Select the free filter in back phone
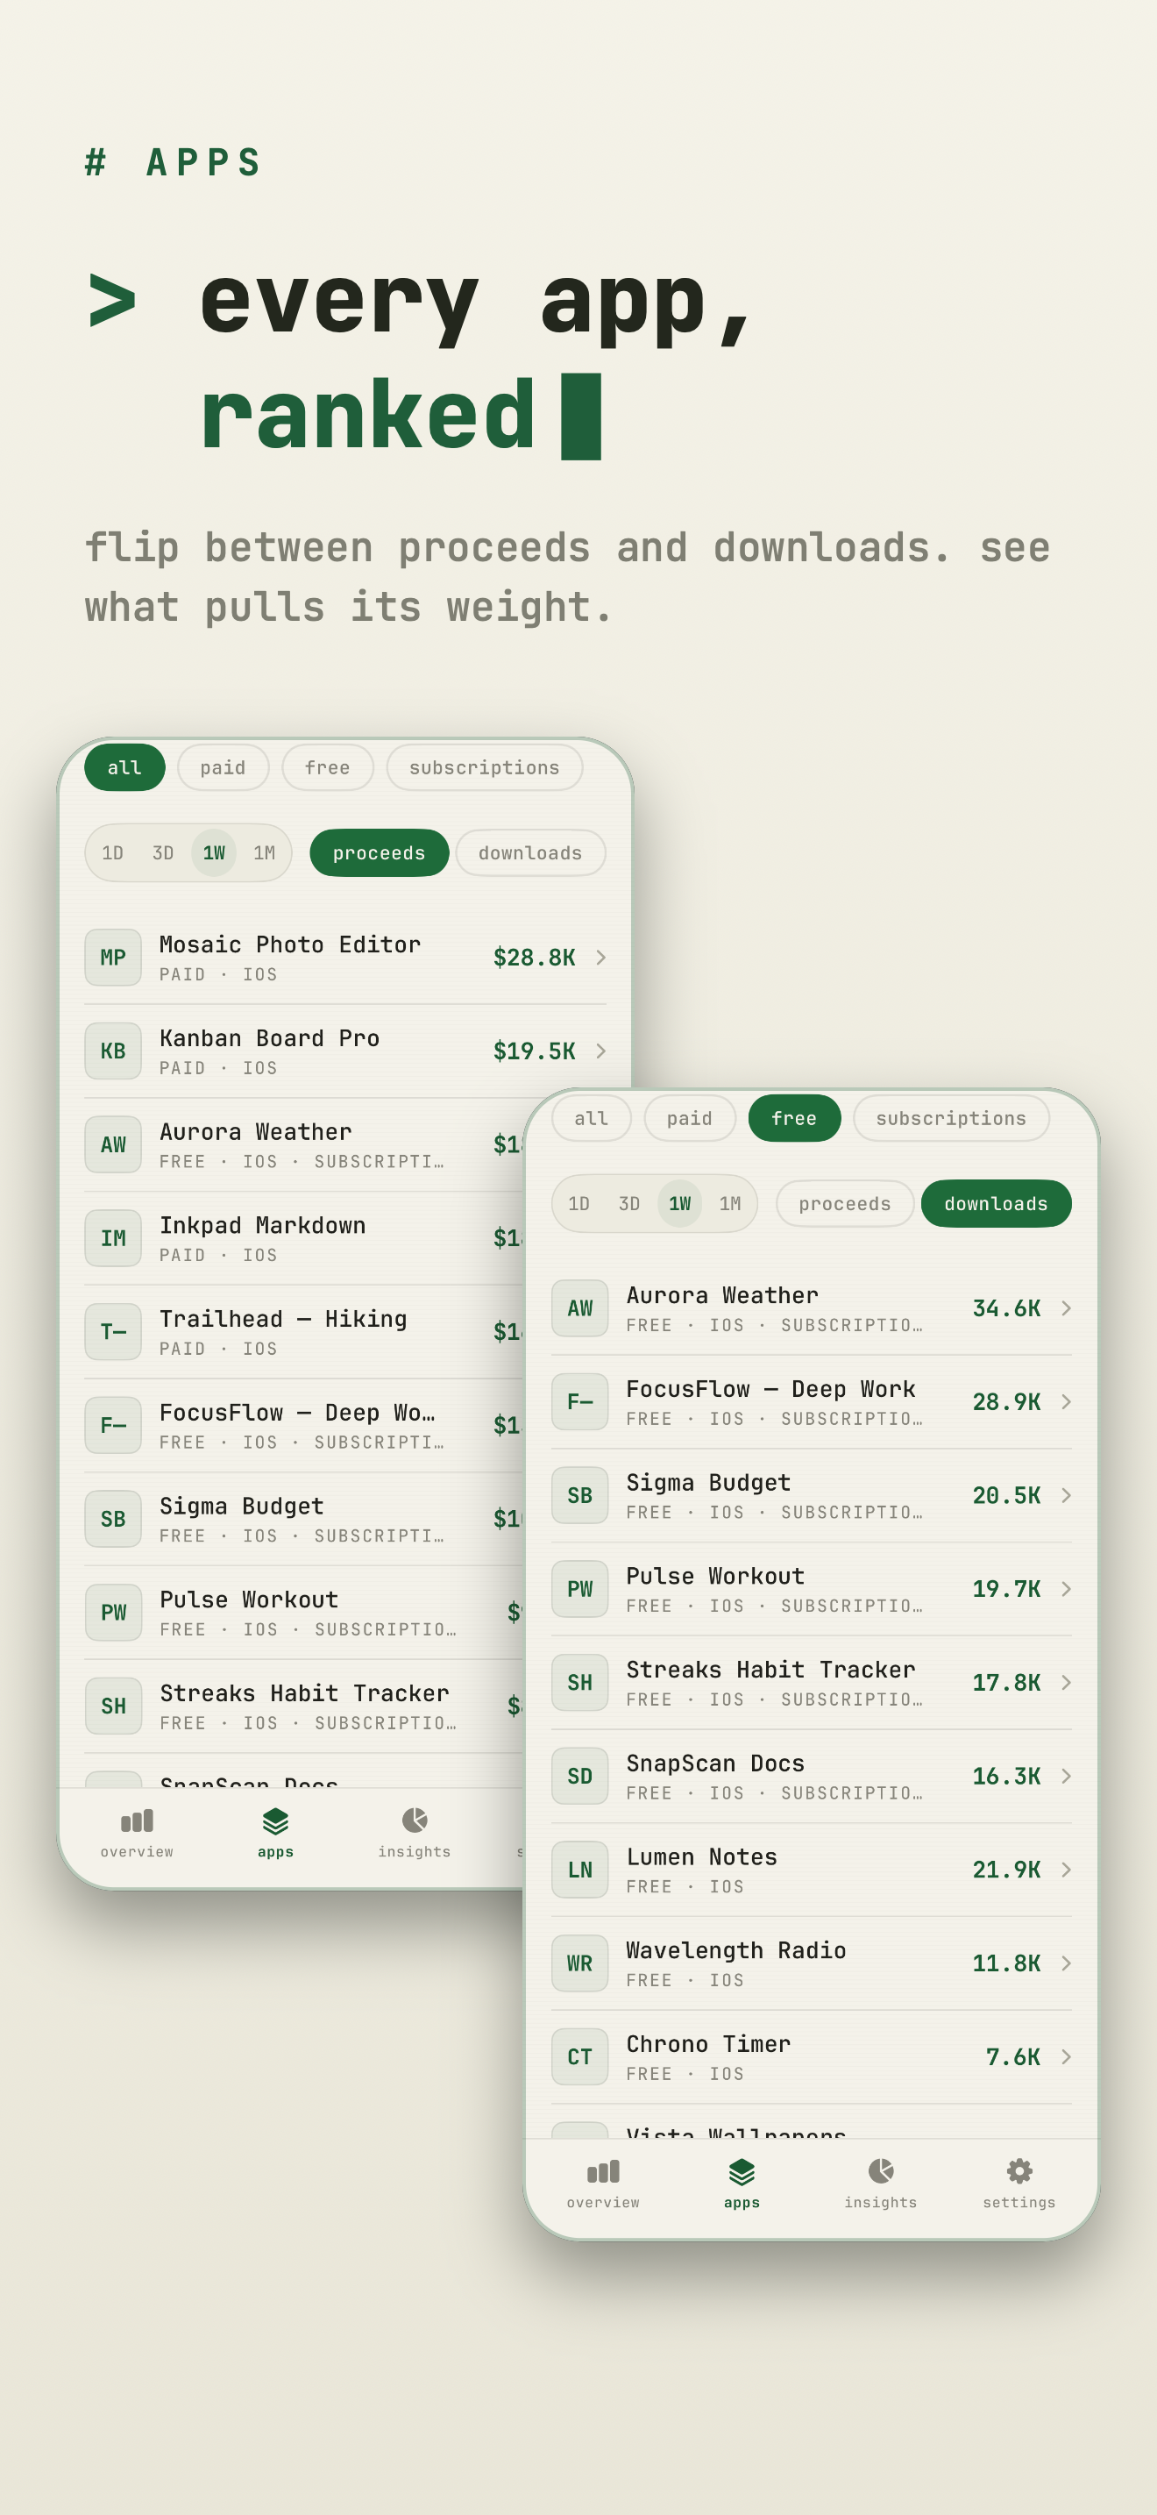Viewport: 1157px width, 2515px height. tap(328, 767)
